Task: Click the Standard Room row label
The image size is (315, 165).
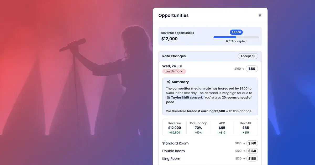Action: [175, 143]
